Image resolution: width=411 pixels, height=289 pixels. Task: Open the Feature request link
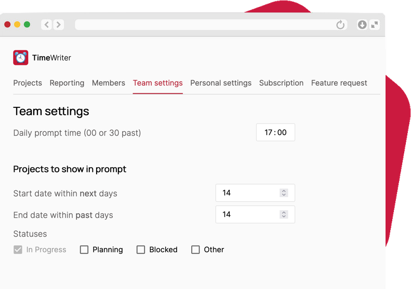(339, 83)
